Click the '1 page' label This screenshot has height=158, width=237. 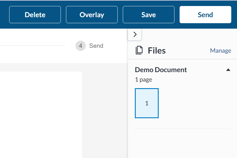click(143, 80)
